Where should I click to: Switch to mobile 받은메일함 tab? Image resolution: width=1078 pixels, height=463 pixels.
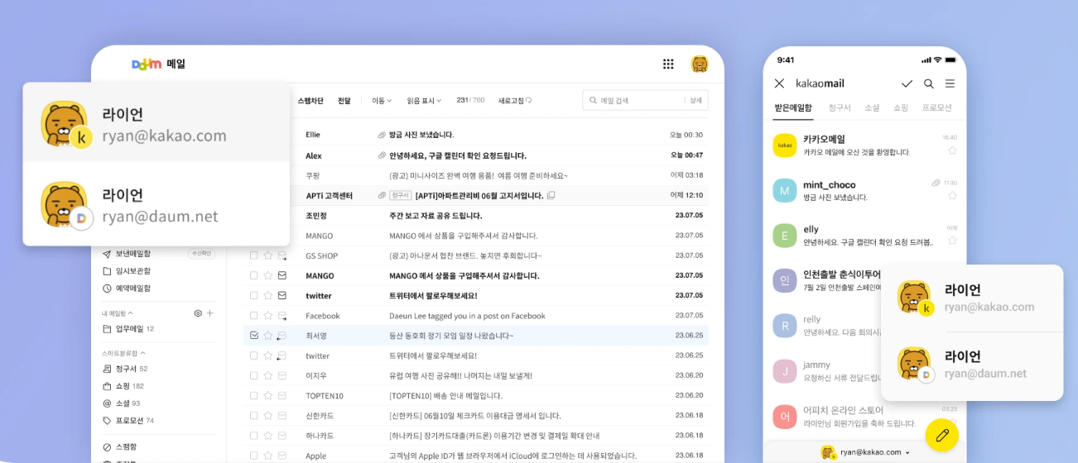[793, 108]
